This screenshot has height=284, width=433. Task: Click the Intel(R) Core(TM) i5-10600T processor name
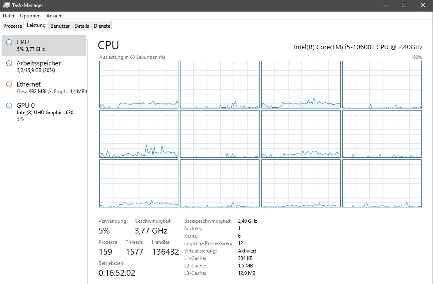[358, 47]
